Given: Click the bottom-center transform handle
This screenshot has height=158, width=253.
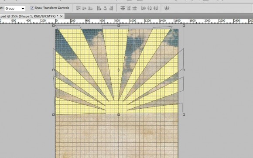Looking at the screenshot, I should point(119,115).
